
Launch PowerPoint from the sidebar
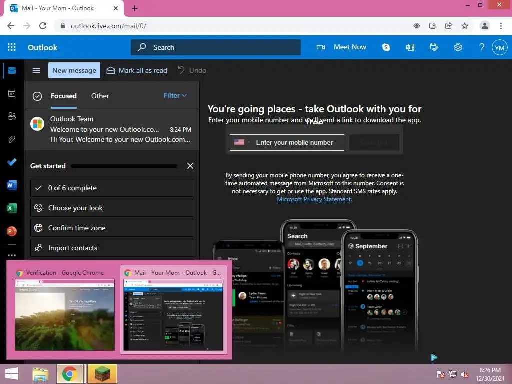click(12, 231)
